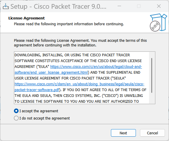Viewport: 169px width, 141px height.
Task: Click the "License Agreement" bold heading
Action: 26,18
